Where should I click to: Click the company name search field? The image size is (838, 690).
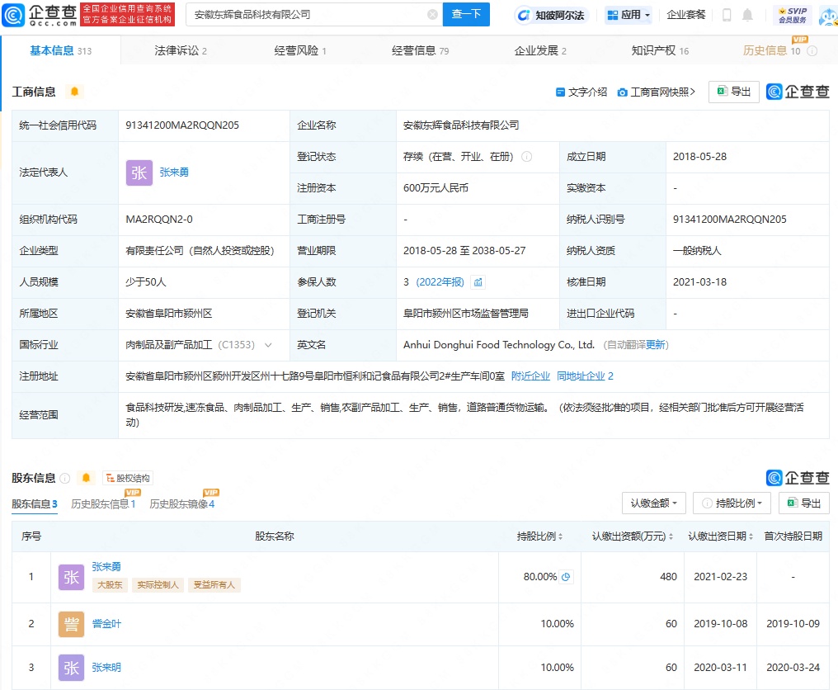click(x=305, y=15)
